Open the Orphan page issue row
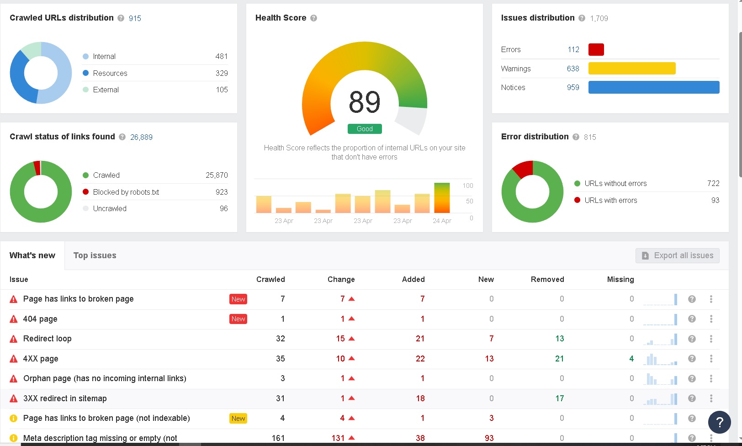The image size is (742, 446). coord(105,378)
